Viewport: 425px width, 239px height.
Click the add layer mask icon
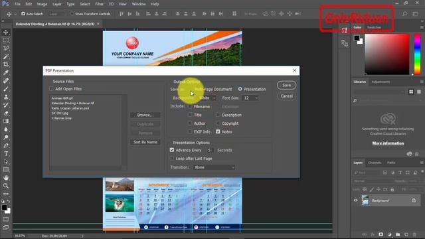(x=381, y=234)
